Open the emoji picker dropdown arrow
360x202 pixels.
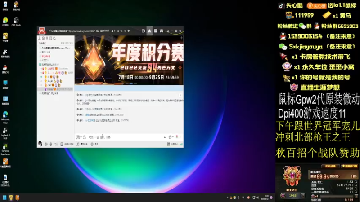click(x=81, y=137)
